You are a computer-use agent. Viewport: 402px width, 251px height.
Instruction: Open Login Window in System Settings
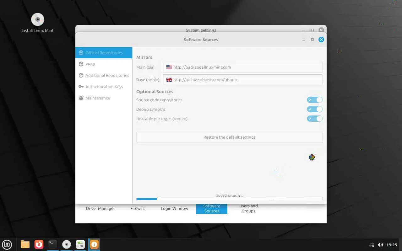175,208
